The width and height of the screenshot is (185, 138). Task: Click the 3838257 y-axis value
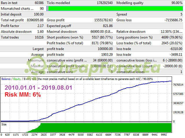(x=178, y=103)
